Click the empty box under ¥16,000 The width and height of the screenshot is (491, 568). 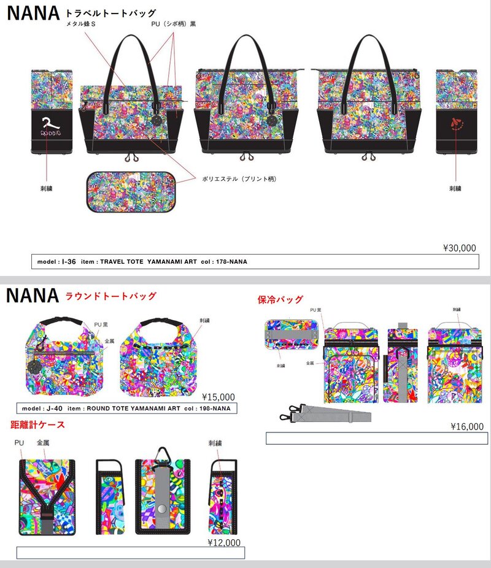click(377, 438)
